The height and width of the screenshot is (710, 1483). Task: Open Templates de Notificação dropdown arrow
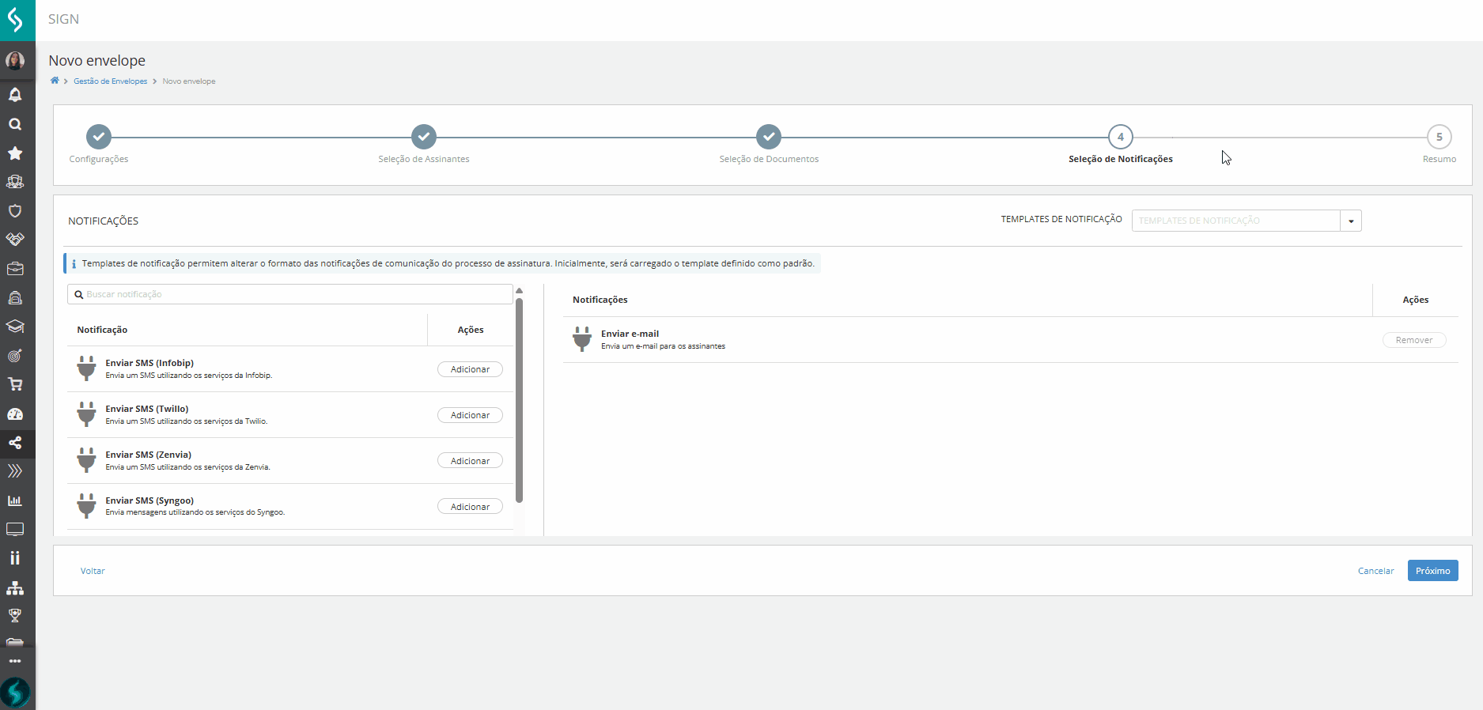pos(1351,221)
